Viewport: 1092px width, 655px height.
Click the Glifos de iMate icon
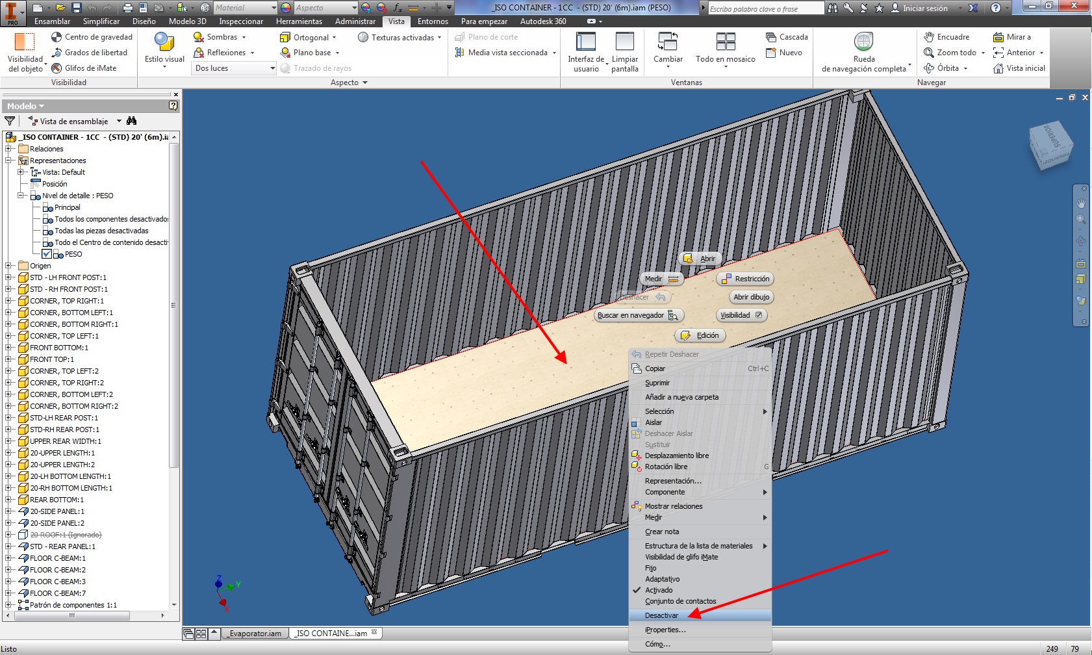[57, 68]
